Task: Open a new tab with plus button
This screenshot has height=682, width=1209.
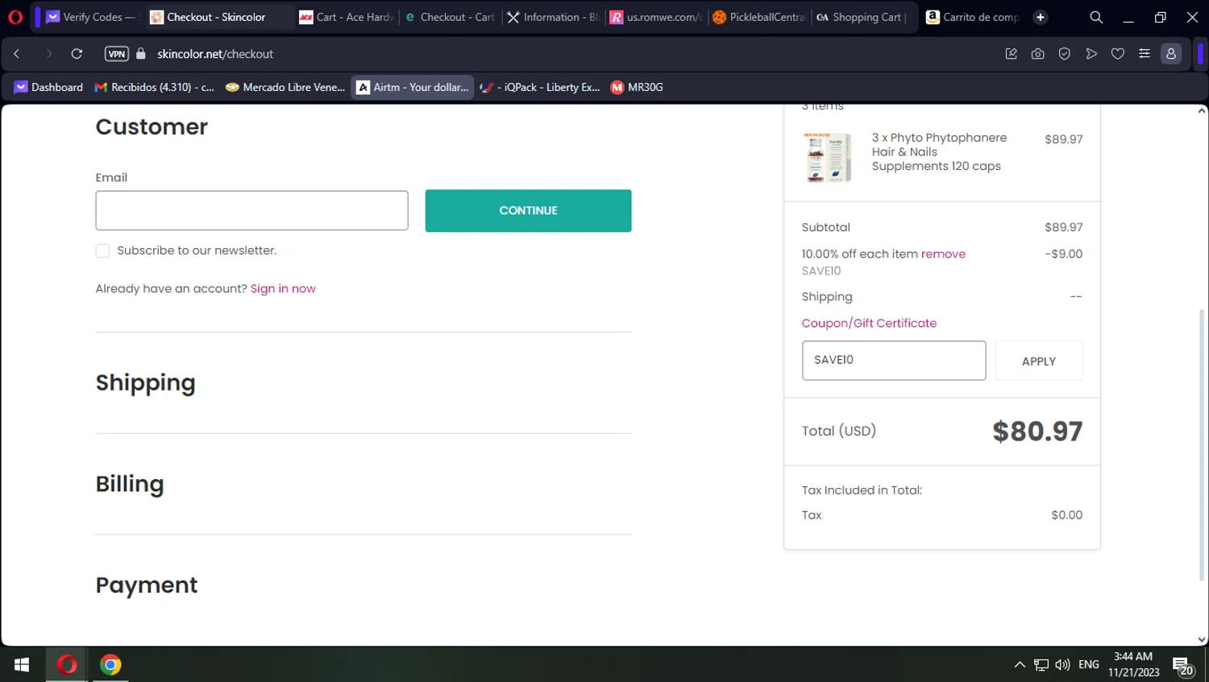Action: click(1041, 17)
